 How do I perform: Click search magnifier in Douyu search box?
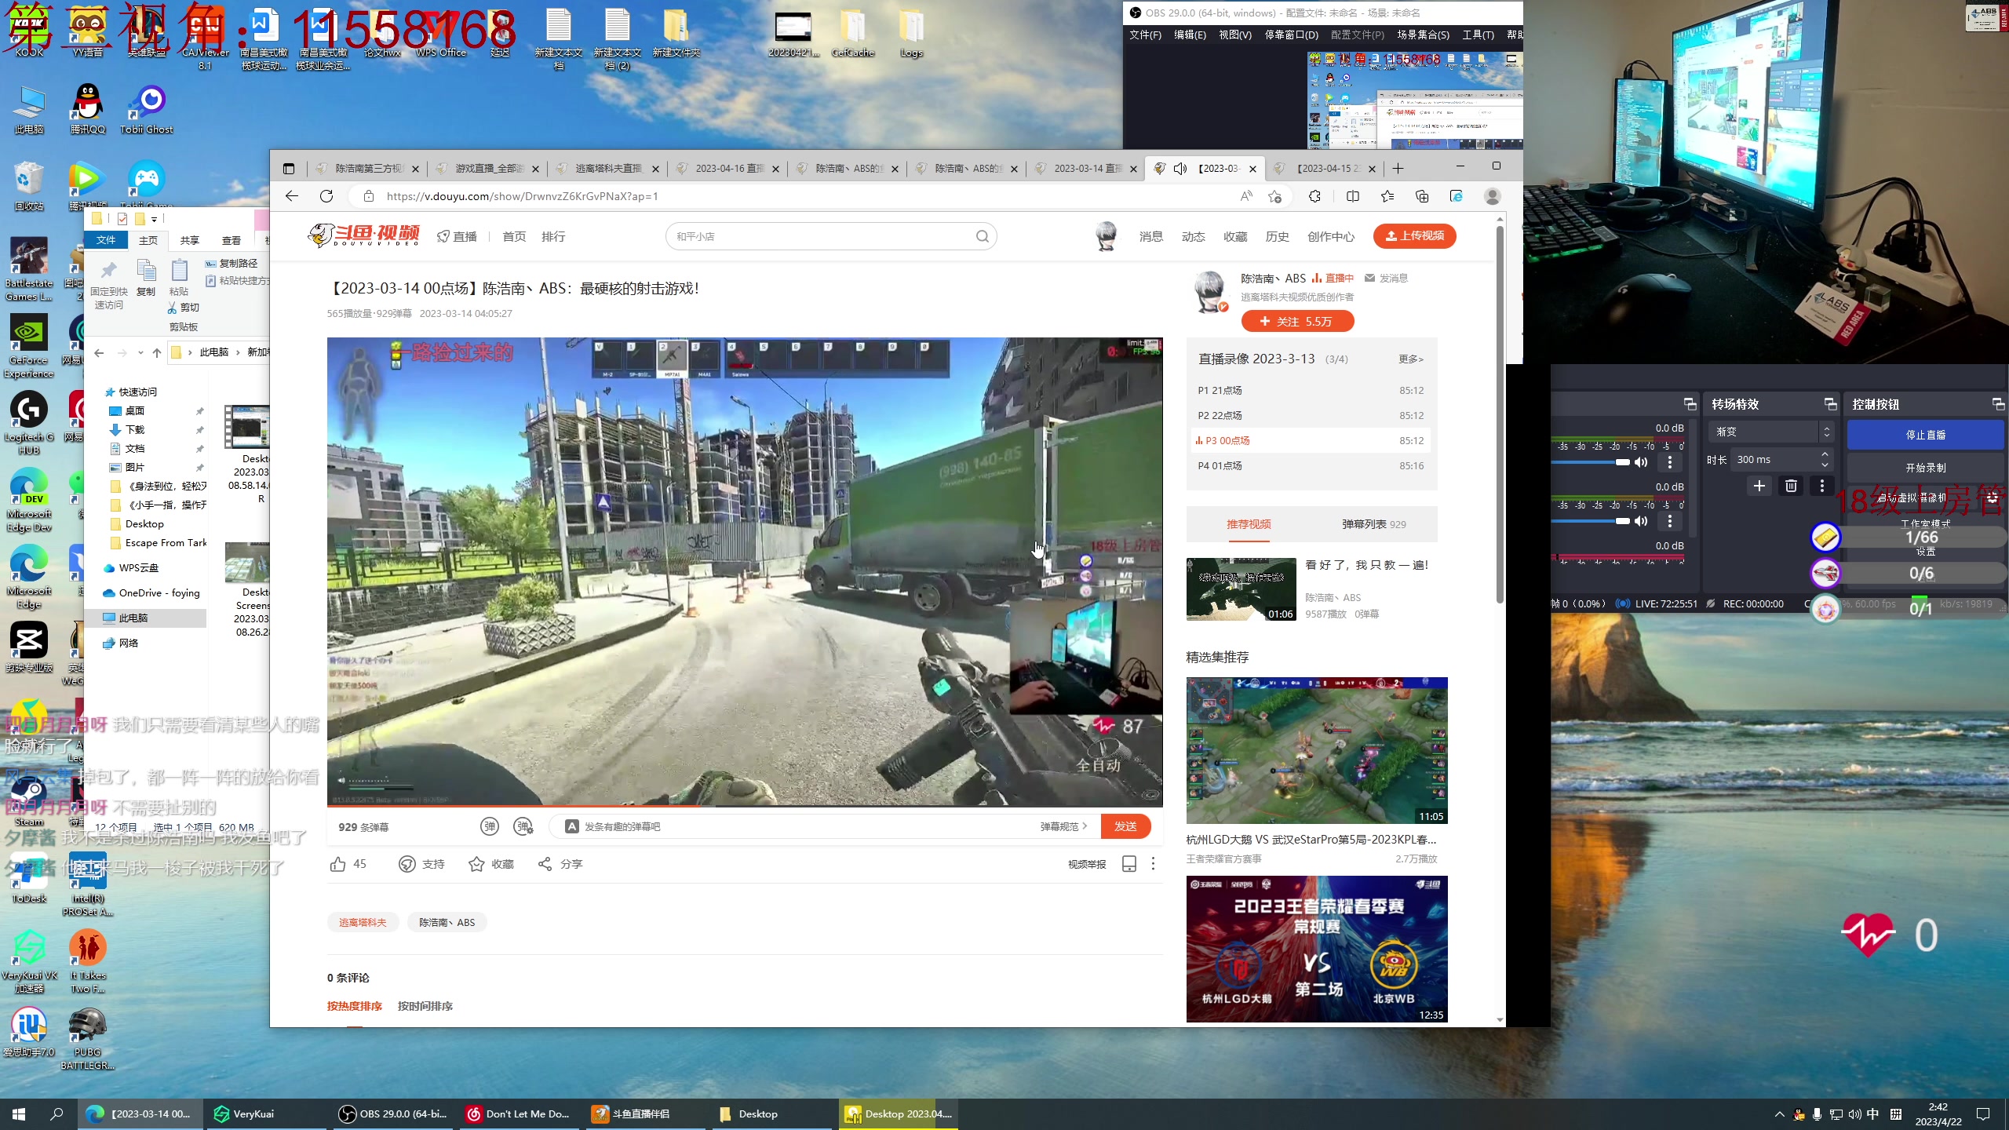tap(982, 236)
